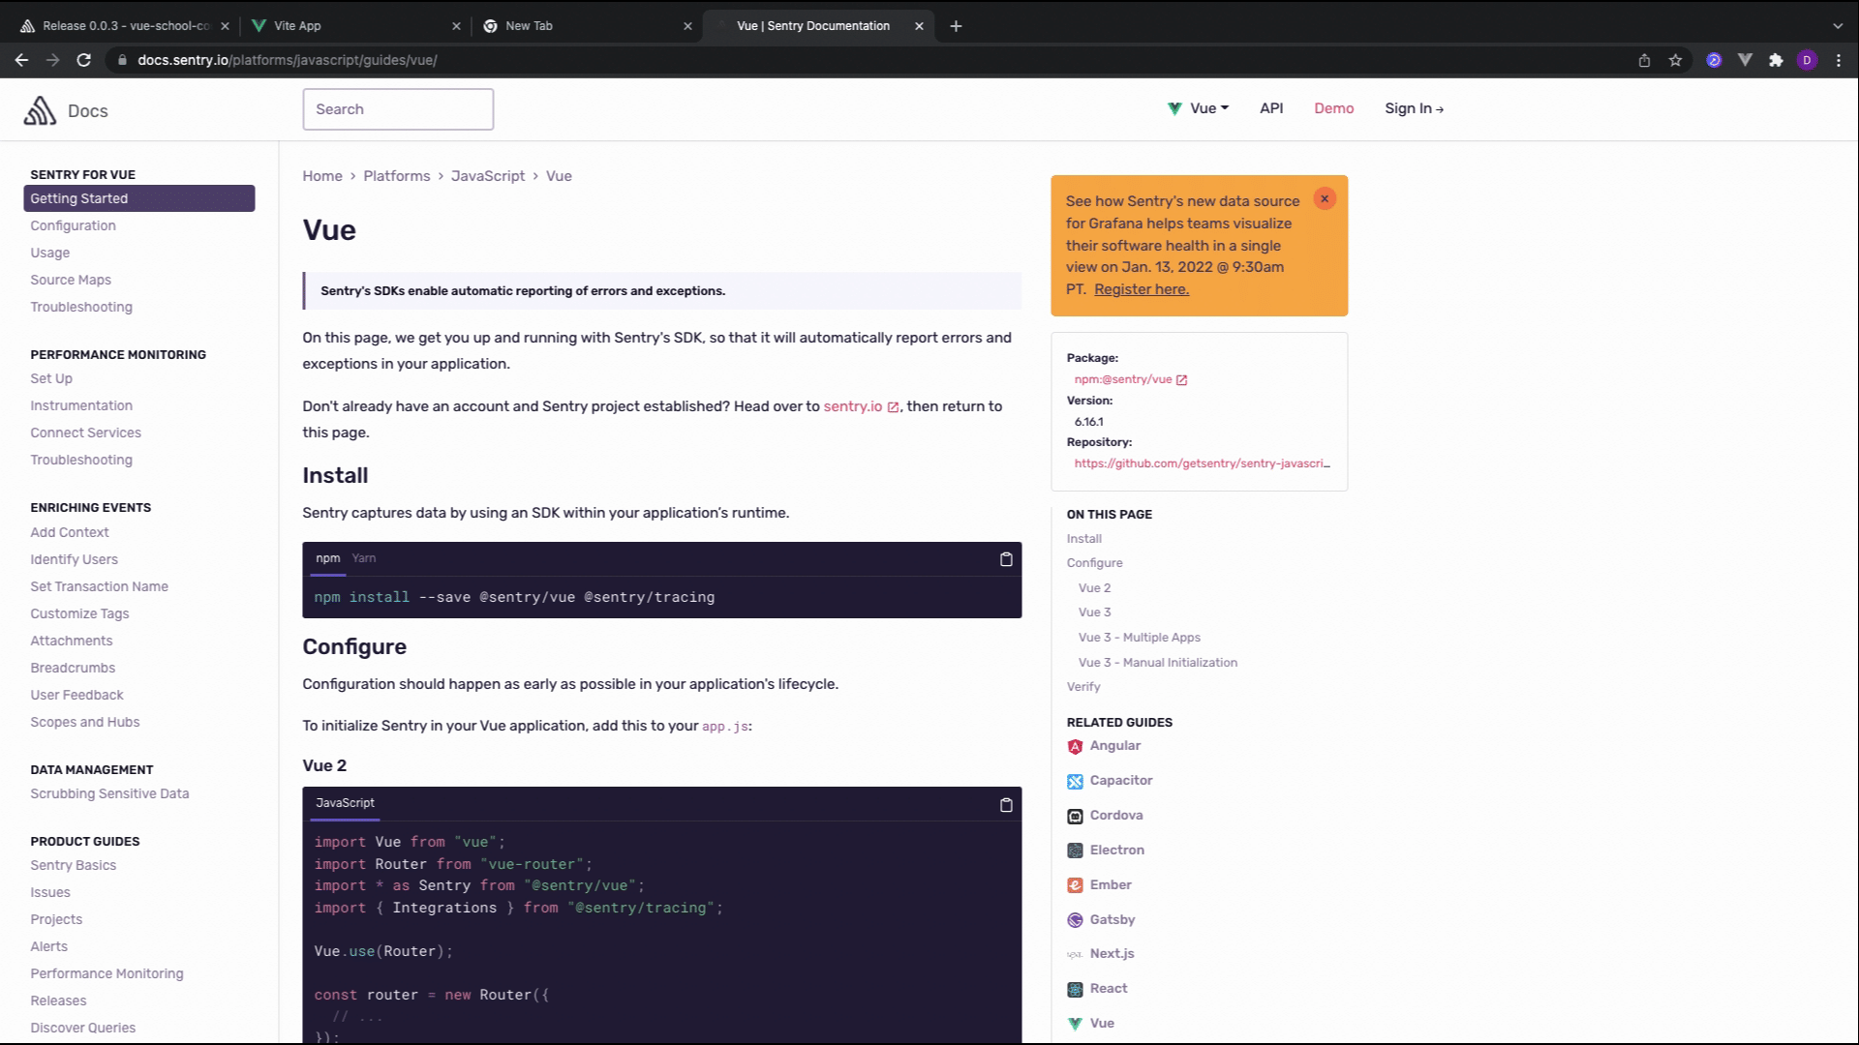Open the tab search chevron in the tab strip

click(x=1837, y=26)
